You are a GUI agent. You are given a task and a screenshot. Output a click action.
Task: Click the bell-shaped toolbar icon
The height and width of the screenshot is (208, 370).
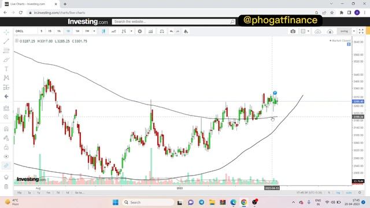pyautogui.click(x=186, y=31)
